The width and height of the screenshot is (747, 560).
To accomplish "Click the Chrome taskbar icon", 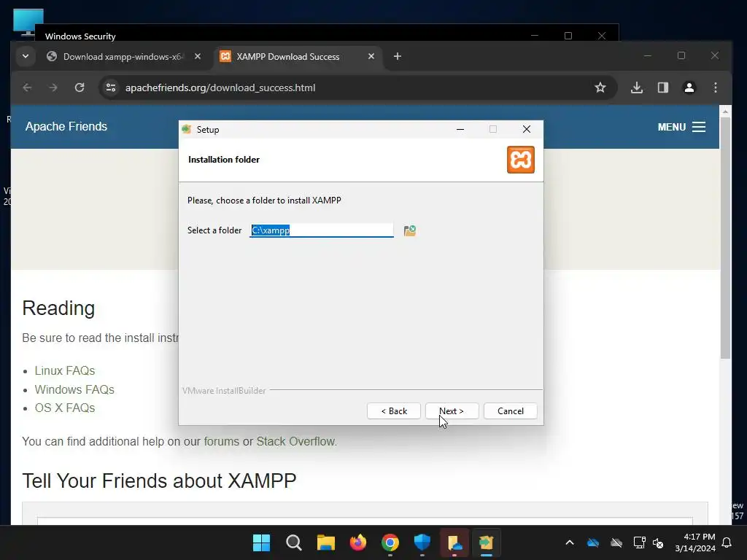I will pyautogui.click(x=390, y=542).
